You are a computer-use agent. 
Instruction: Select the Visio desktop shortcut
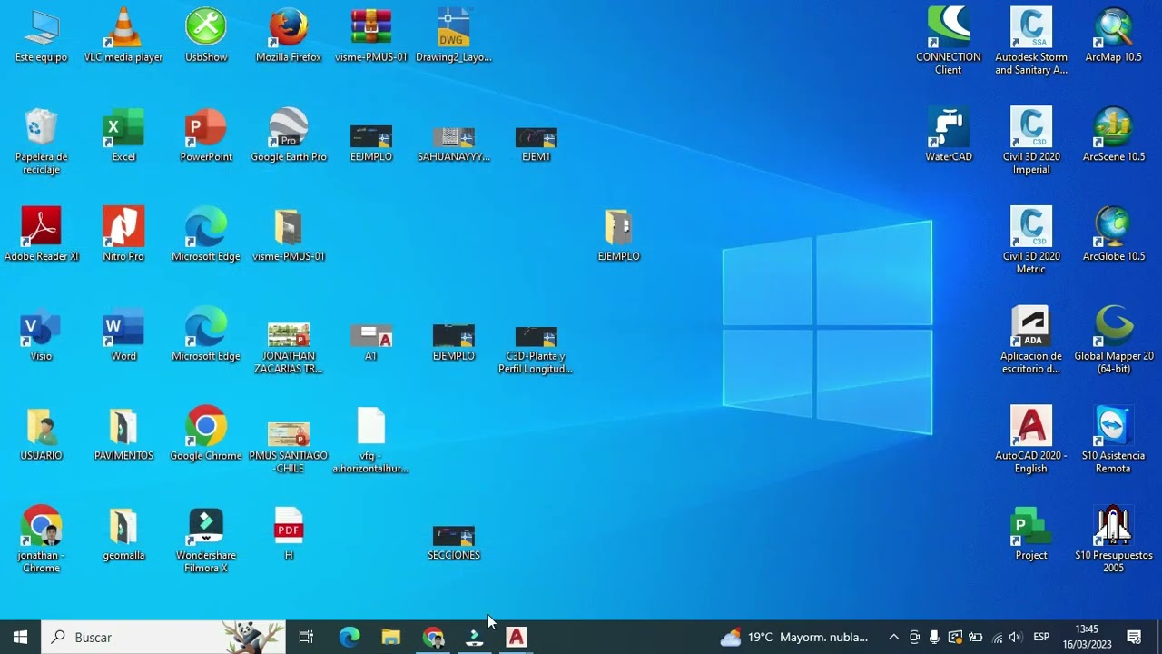tap(42, 334)
